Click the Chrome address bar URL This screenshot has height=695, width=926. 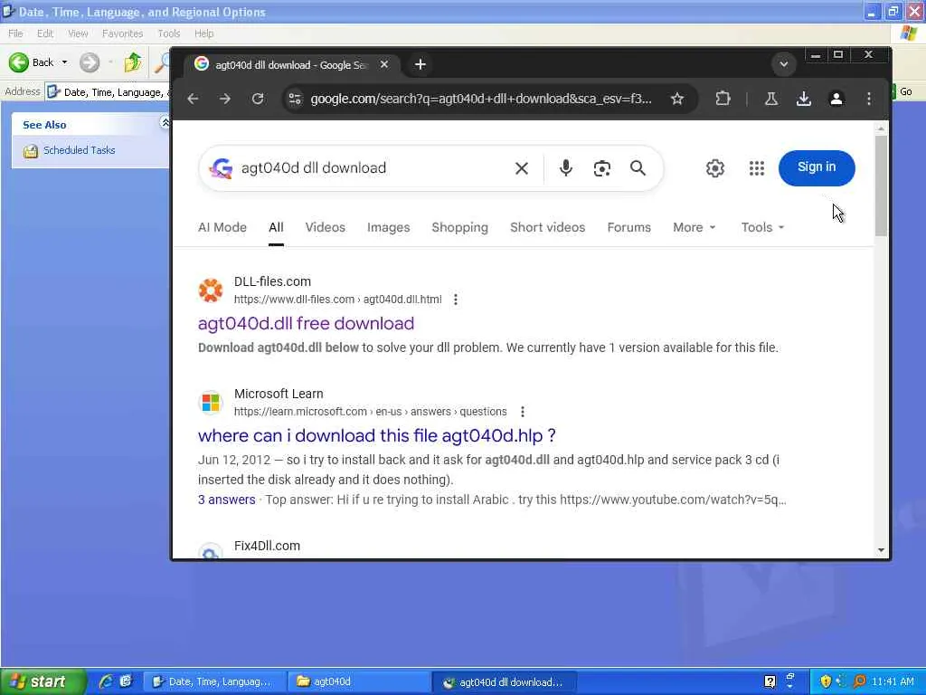[481, 99]
